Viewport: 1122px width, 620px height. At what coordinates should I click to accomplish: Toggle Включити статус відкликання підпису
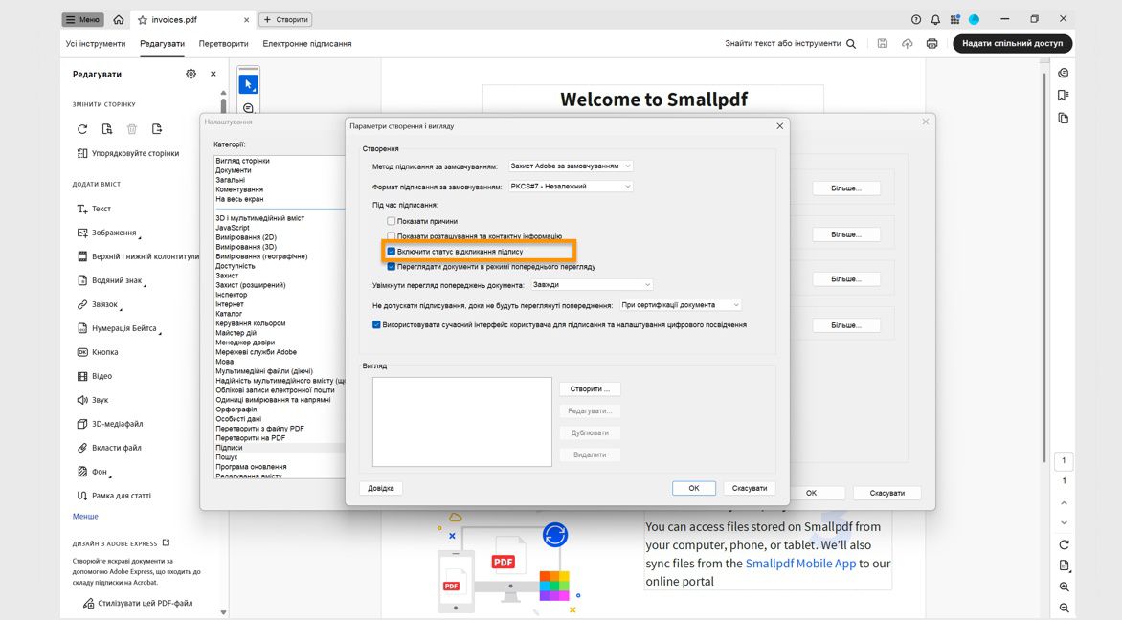tap(391, 251)
